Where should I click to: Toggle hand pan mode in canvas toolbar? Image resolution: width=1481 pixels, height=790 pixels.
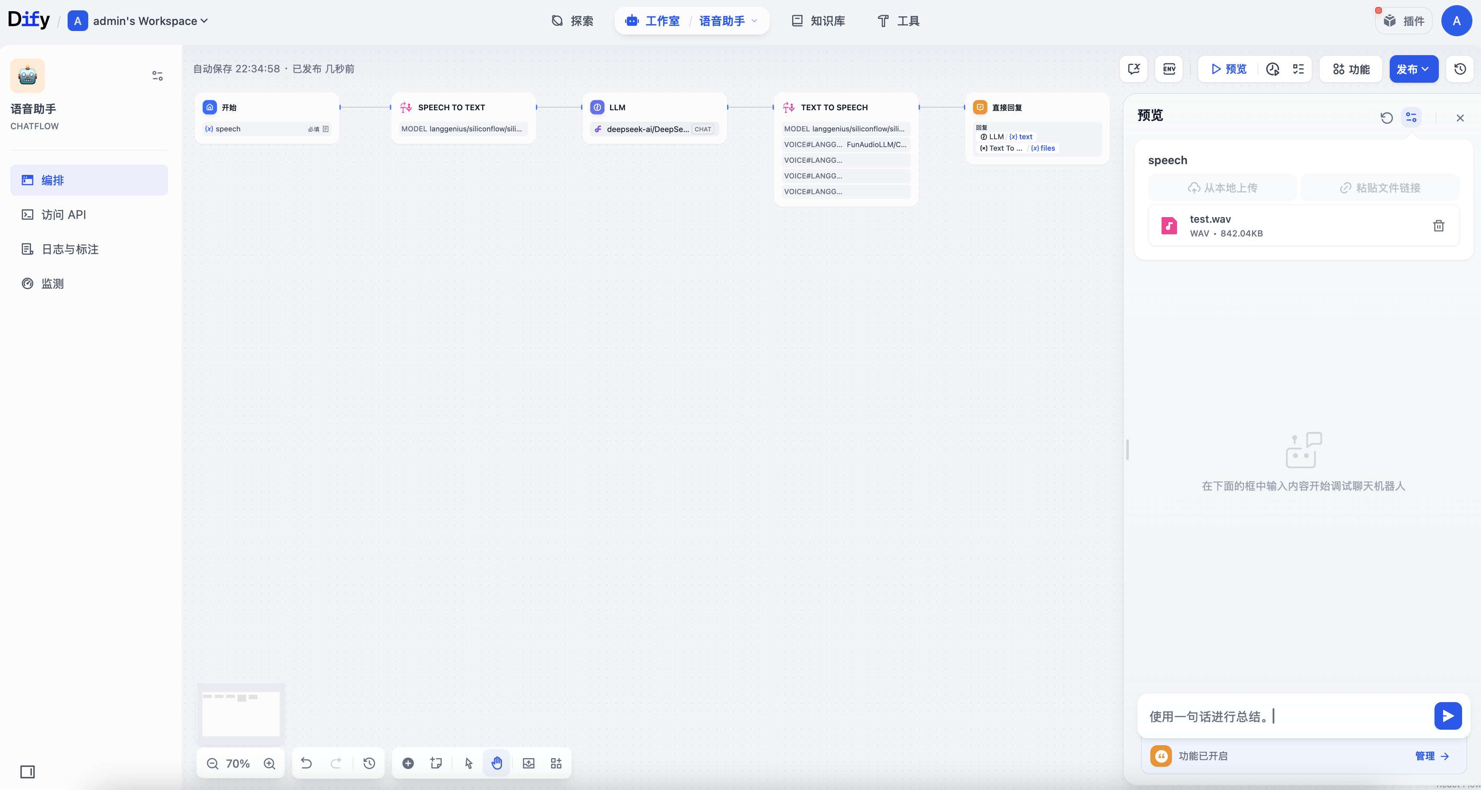point(497,764)
